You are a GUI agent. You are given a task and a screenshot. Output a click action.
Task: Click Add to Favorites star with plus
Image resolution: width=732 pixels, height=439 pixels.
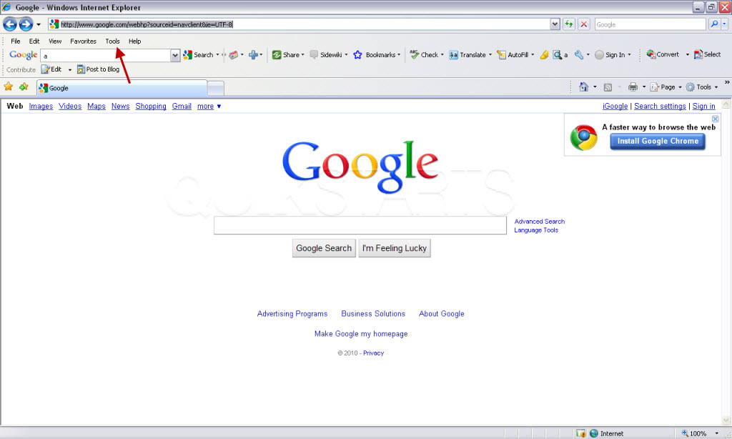(24, 87)
